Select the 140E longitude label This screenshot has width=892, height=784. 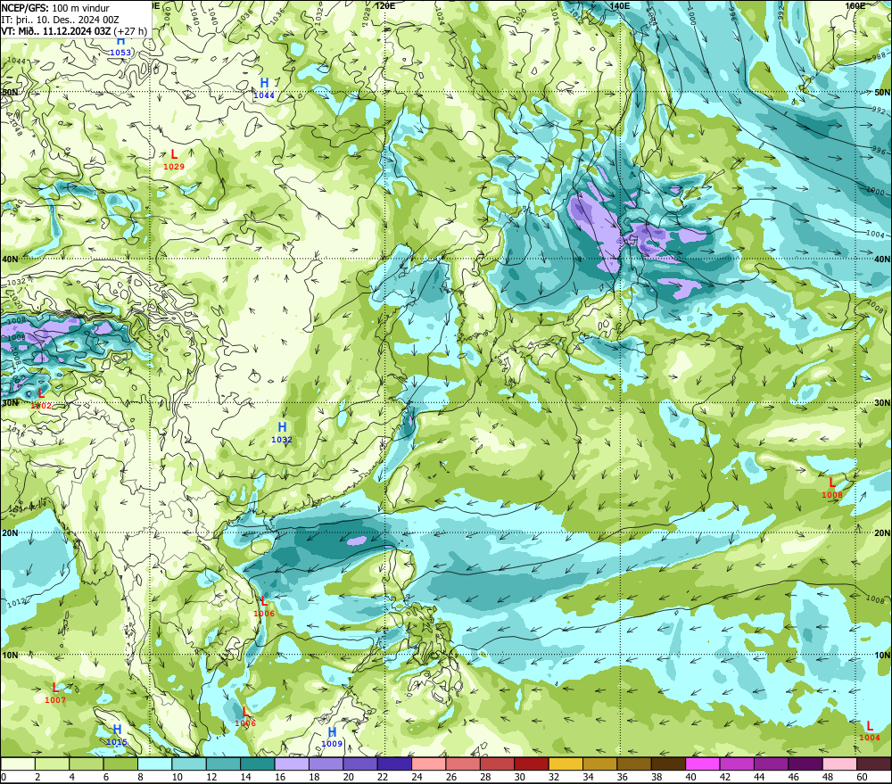620,5
